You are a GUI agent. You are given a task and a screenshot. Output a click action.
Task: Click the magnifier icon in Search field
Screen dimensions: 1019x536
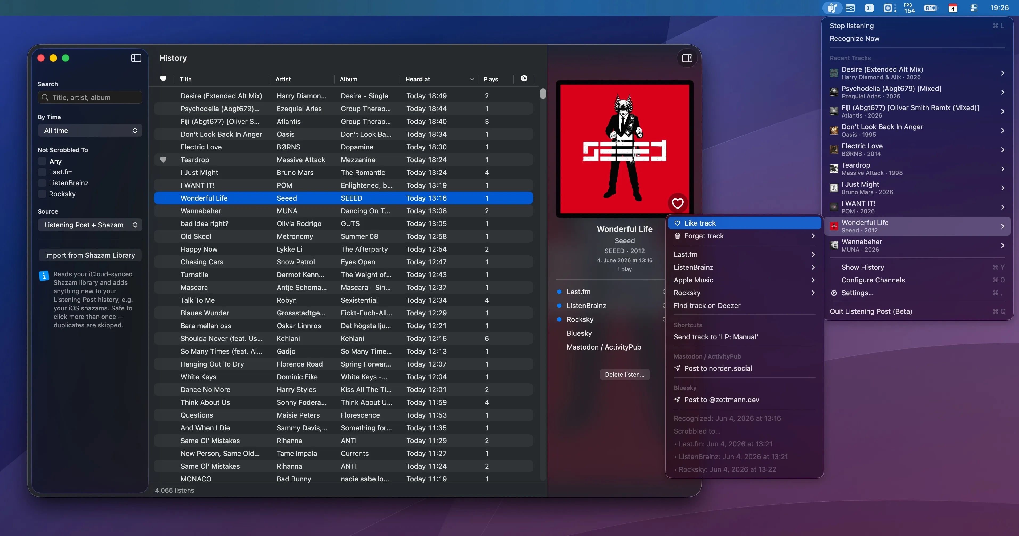click(x=45, y=97)
